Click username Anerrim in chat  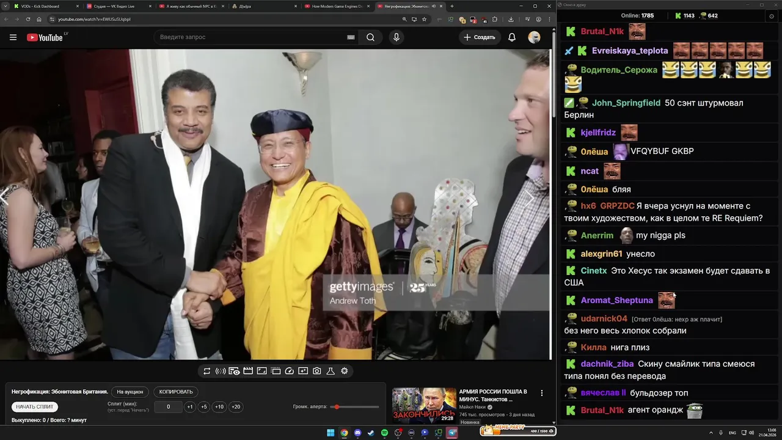[x=597, y=235]
